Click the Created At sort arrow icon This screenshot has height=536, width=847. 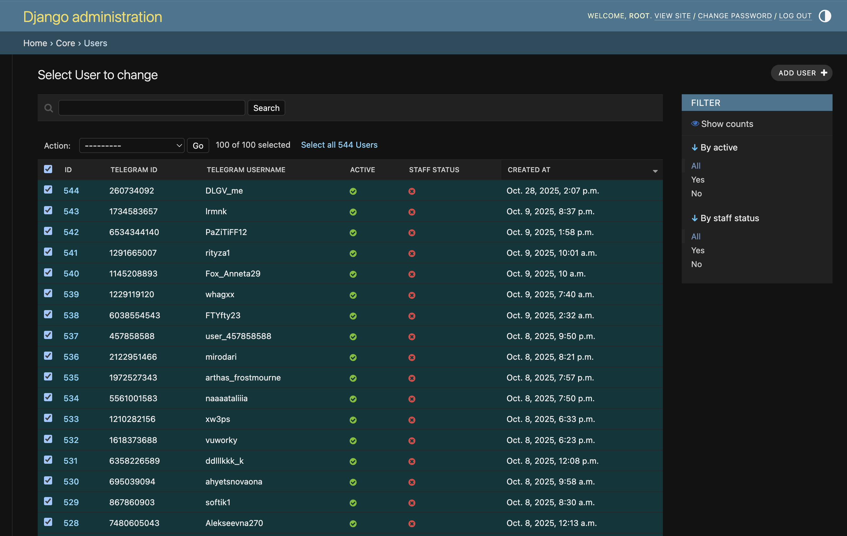pyautogui.click(x=655, y=171)
